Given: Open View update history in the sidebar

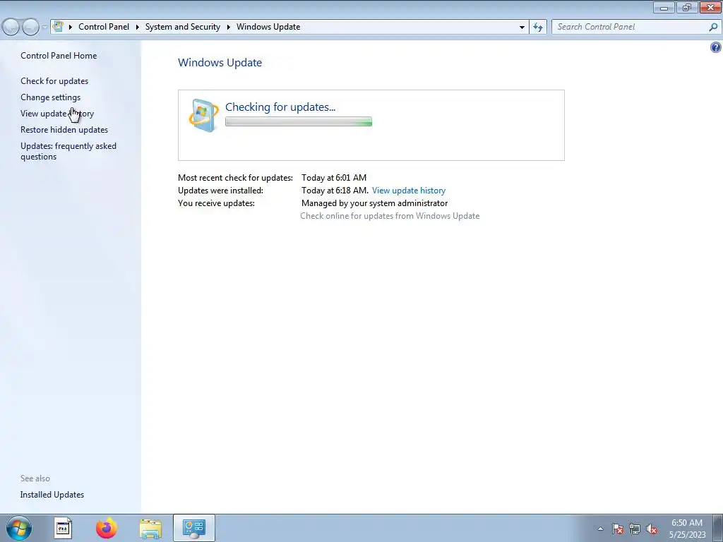Looking at the screenshot, I should [57, 114].
